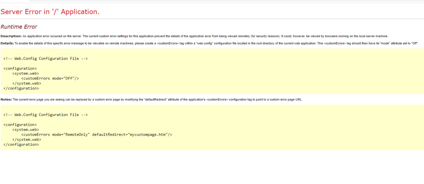Click the customErrors mode="RemoteOnly" code line
This screenshot has width=424, height=184.
coord(97,135)
